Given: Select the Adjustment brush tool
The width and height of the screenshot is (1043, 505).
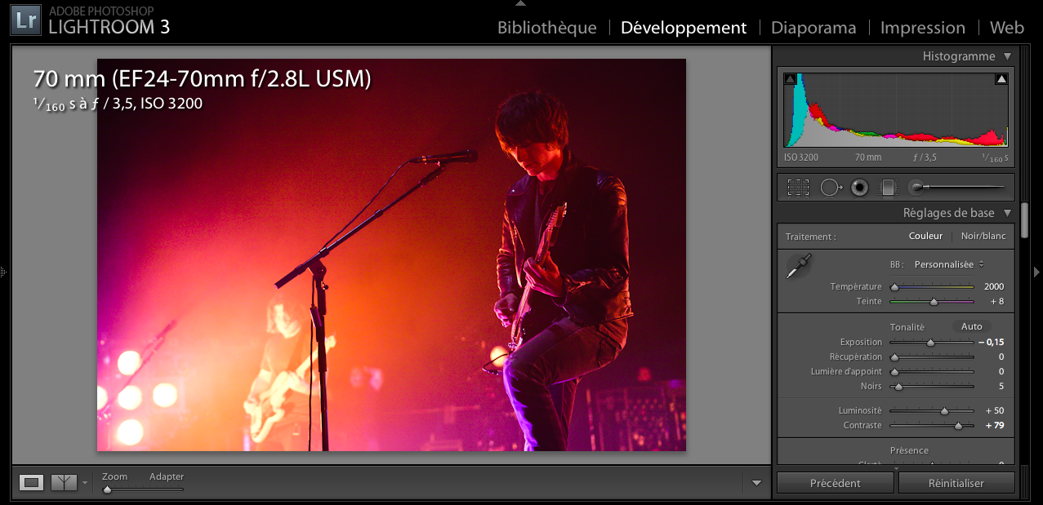Looking at the screenshot, I should (917, 188).
